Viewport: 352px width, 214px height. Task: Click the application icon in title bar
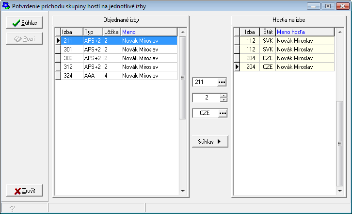pos(6,6)
